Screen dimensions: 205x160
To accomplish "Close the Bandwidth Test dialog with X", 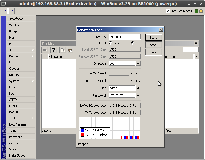I will click(x=161, y=30).
